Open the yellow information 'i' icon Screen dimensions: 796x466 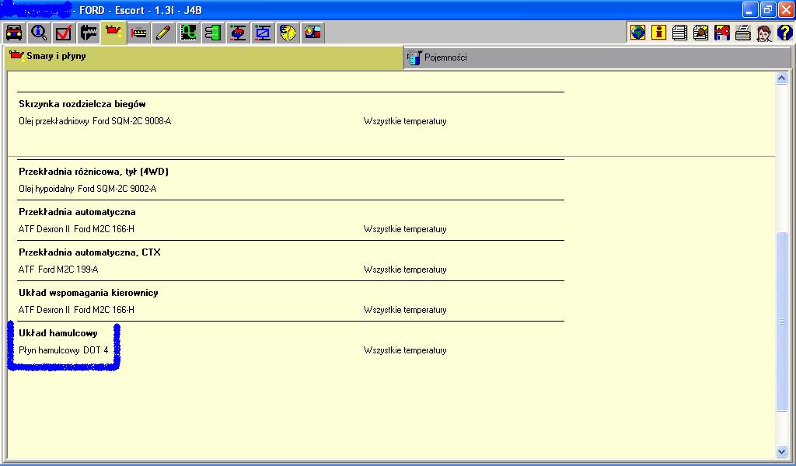[659, 33]
